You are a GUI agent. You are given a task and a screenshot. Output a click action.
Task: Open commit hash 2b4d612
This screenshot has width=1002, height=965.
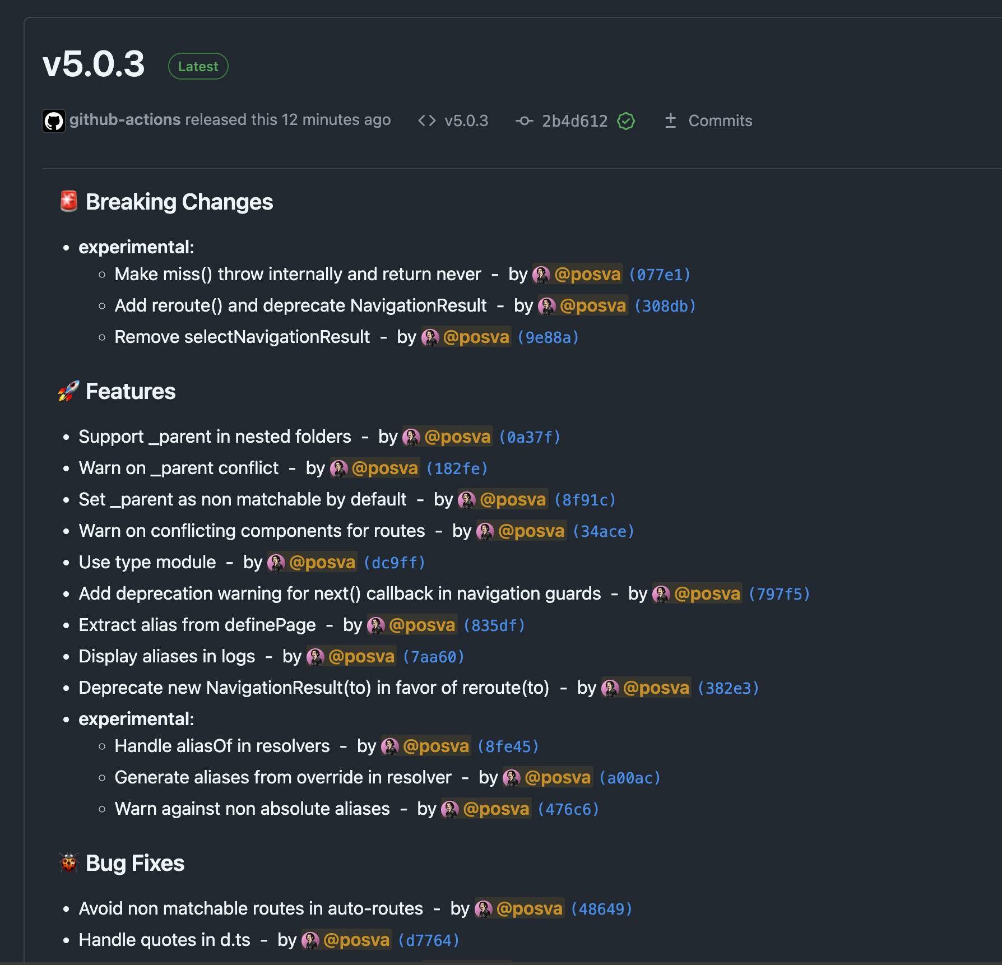click(574, 121)
